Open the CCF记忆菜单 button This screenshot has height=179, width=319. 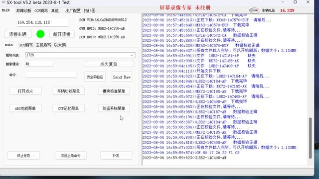click(69, 108)
